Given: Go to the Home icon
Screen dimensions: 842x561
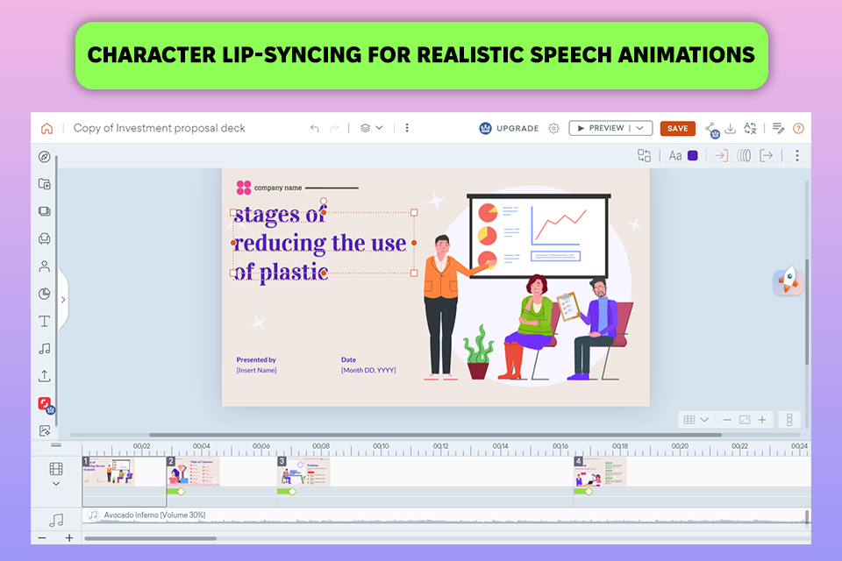Looking at the screenshot, I should pos(46,128).
